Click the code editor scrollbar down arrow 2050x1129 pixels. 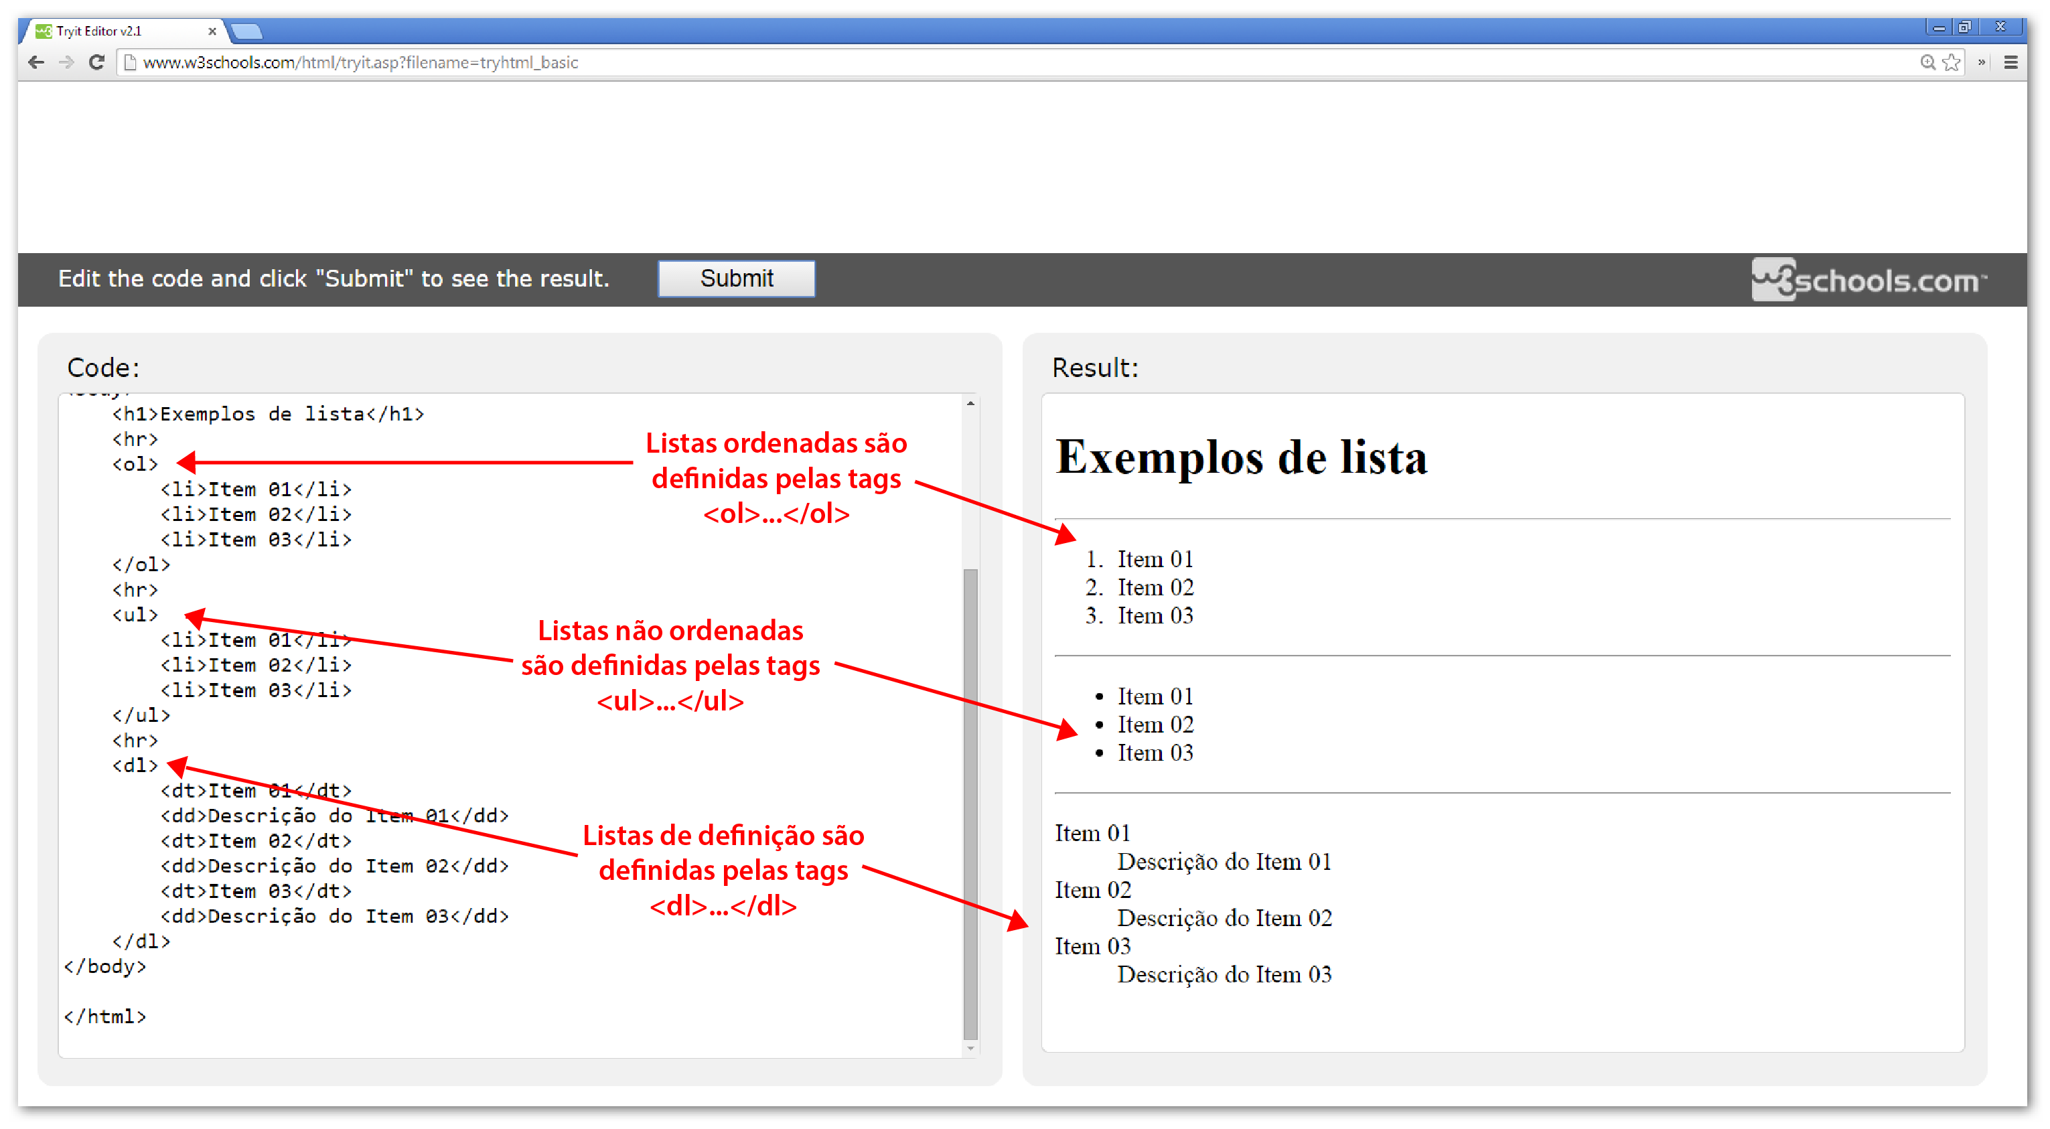click(x=970, y=1048)
